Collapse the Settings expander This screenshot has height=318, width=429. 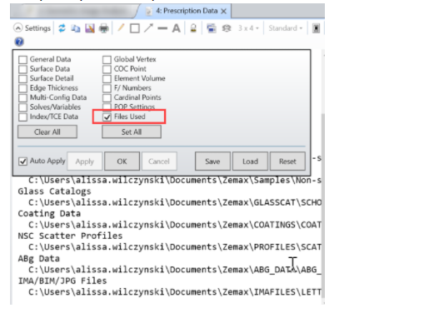point(18,27)
